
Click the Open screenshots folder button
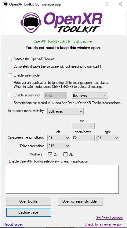[x=80, y=201]
